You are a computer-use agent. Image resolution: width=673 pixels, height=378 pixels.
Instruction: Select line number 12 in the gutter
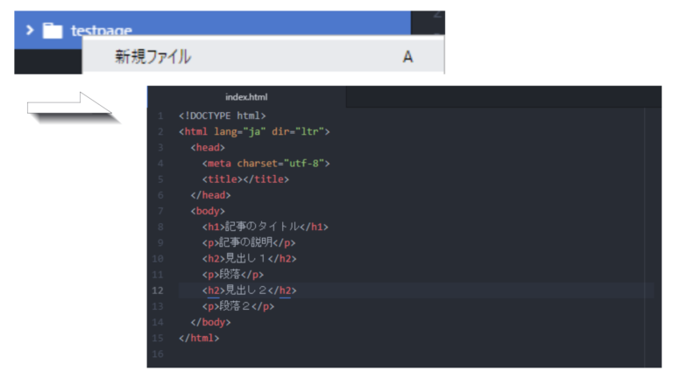(x=158, y=290)
